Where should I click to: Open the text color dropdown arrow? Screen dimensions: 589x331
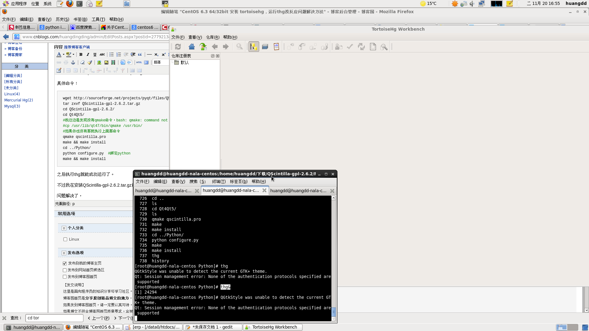[x=64, y=55]
